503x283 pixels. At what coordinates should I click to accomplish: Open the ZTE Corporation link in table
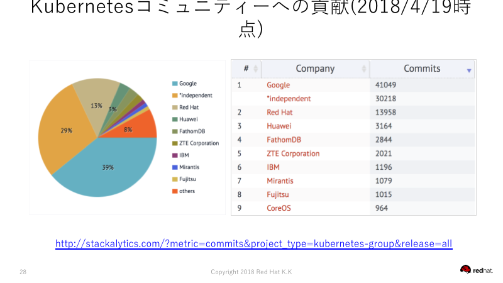(x=293, y=153)
